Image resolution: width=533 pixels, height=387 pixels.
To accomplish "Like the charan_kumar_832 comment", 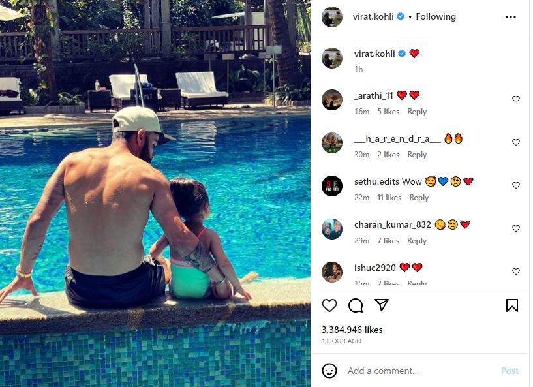I will tap(515, 228).
